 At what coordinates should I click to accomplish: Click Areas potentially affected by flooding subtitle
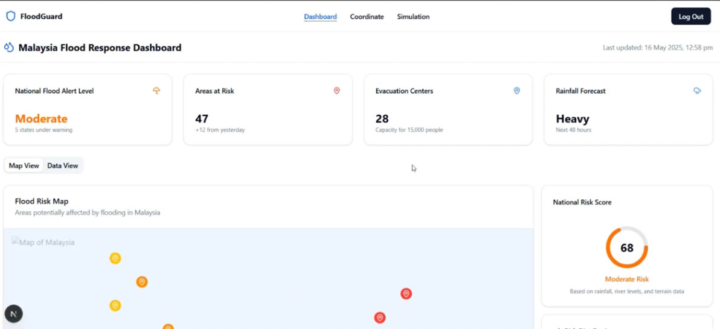click(87, 213)
